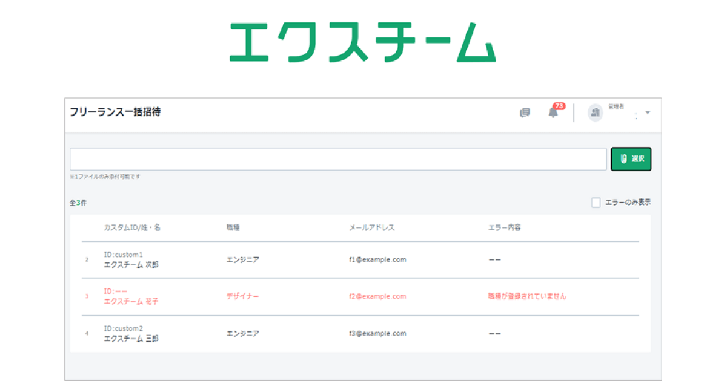Click the notification bell icon

pyautogui.click(x=553, y=112)
